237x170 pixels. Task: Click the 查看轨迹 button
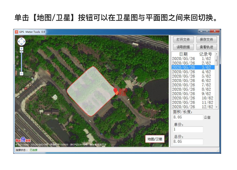pyautogui.click(x=206, y=47)
